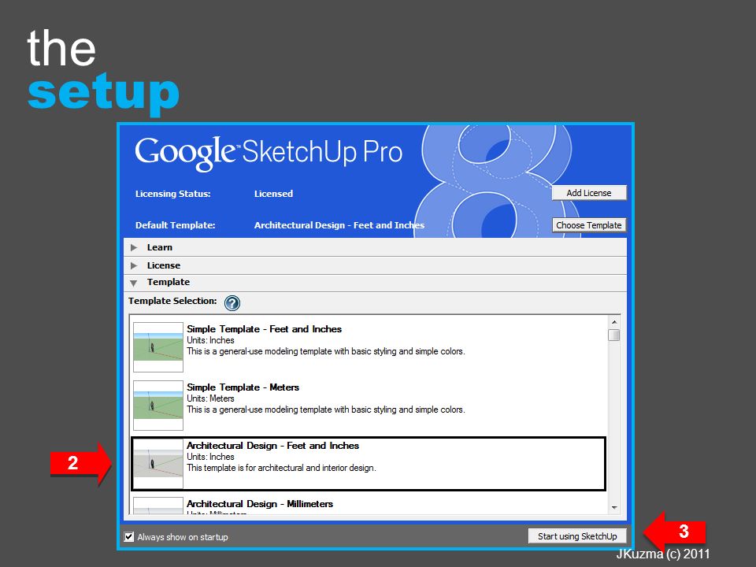Click the template list scroll down arrow
Image resolution: width=756 pixels, height=567 pixels.
613,507
